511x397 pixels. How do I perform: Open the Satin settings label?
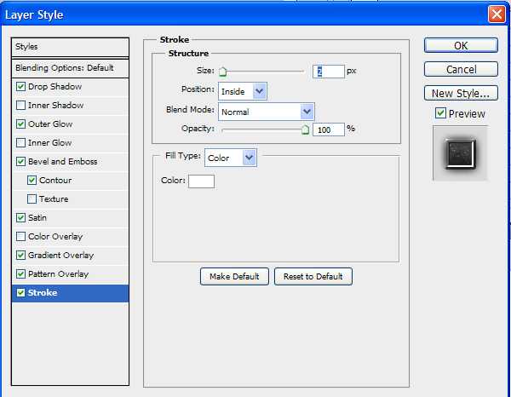[37, 218]
